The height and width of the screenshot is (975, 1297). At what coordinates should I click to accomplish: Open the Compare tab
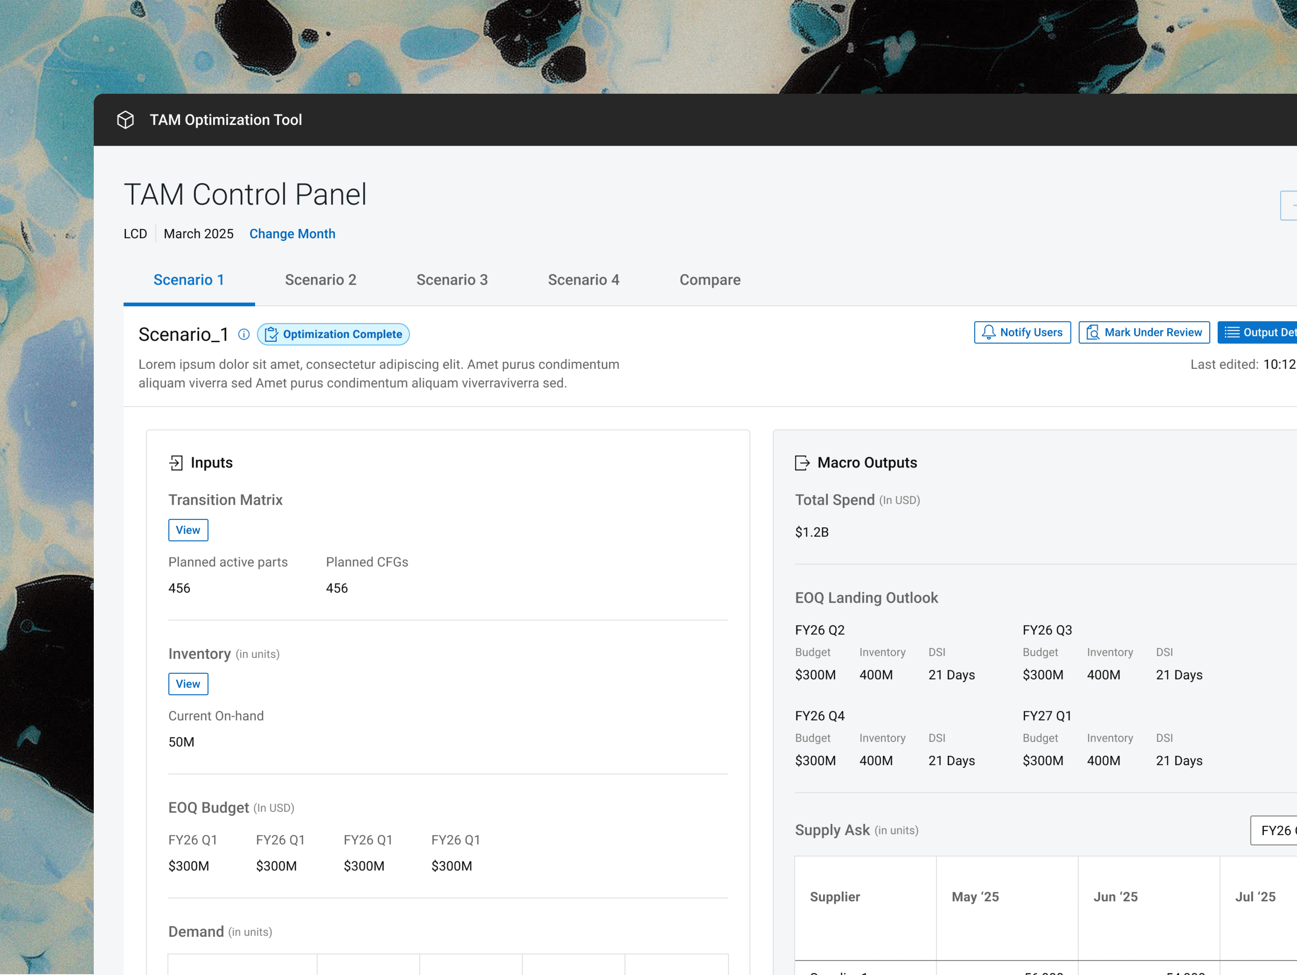point(709,280)
